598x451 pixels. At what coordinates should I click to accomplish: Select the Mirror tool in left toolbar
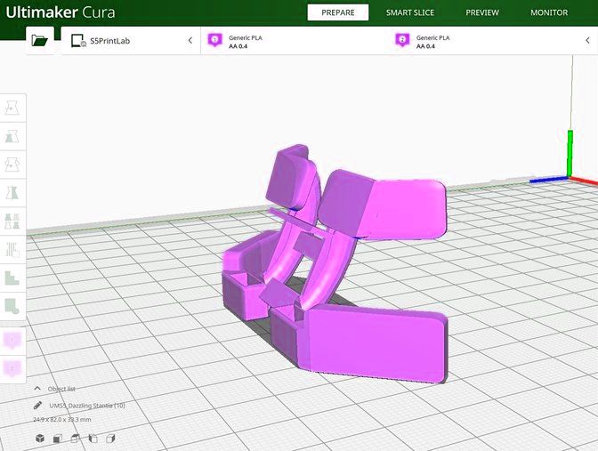click(x=12, y=192)
